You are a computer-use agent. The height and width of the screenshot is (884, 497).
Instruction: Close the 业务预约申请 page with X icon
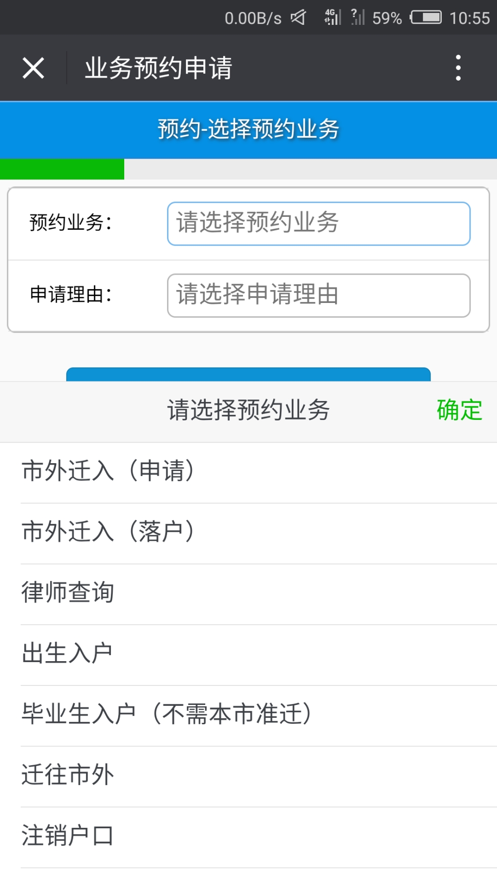tap(33, 68)
